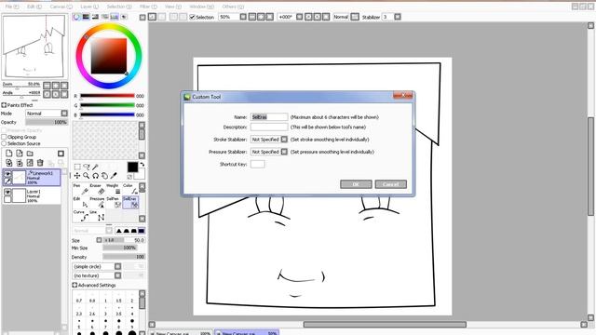
Task: Open the toolbar Normal view dropdown
Action: click(x=354, y=17)
